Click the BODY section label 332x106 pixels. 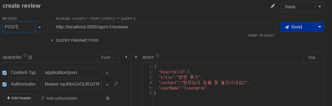tap(148, 57)
